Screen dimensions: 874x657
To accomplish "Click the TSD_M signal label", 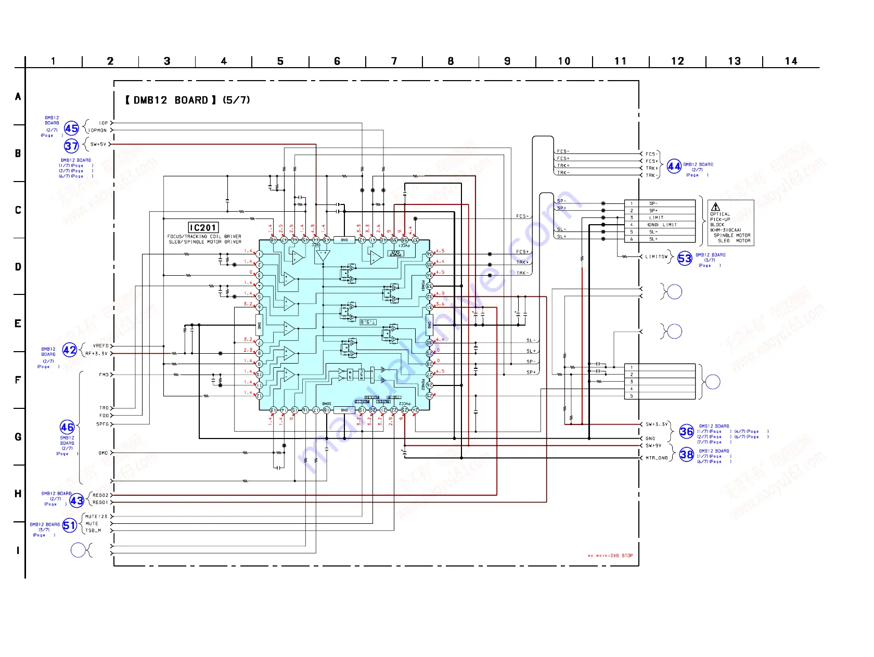I will [93, 531].
